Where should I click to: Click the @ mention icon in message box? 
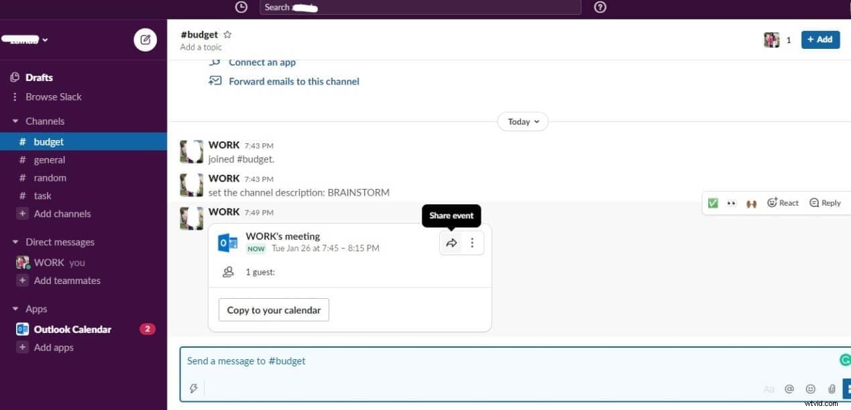click(789, 389)
